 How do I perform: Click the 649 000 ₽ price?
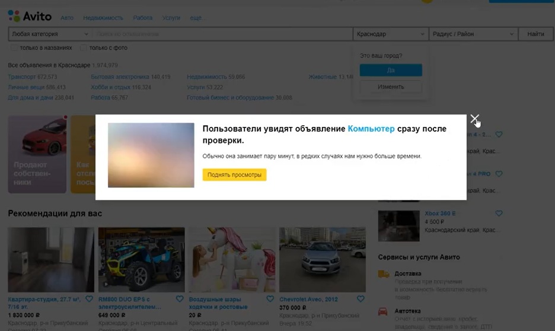pos(112,315)
